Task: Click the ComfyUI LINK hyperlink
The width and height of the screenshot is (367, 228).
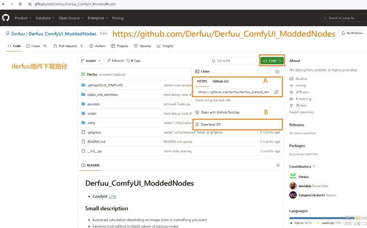Action: pos(112,197)
